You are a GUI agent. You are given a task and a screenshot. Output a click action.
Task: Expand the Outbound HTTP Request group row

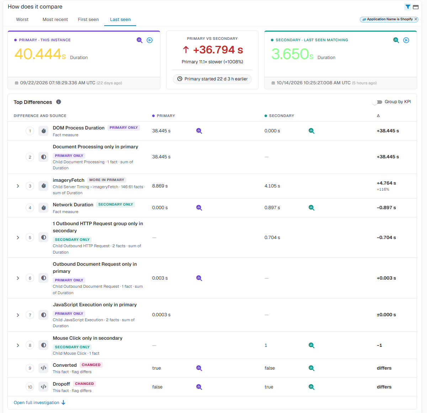click(x=18, y=238)
